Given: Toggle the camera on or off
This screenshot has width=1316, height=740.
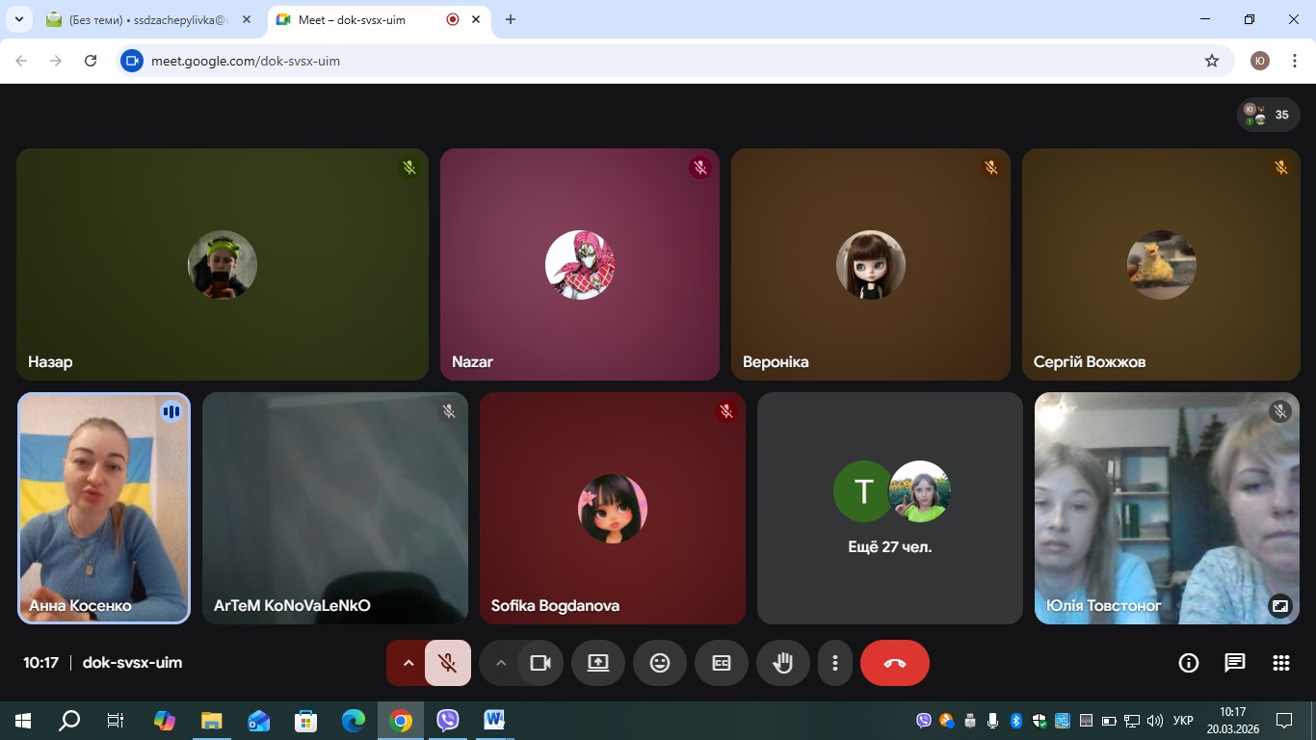Looking at the screenshot, I should [540, 663].
